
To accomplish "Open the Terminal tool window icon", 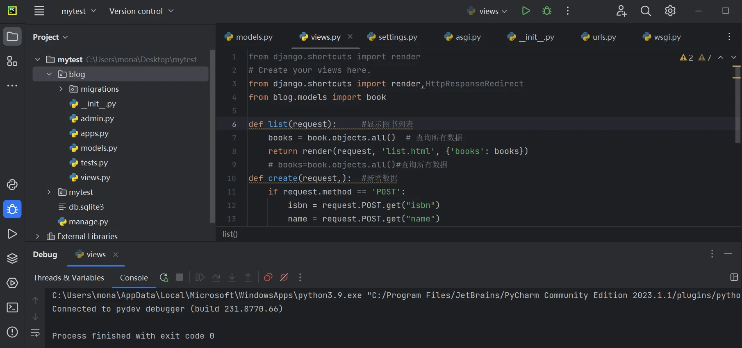I will pyautogui.click(x=12, y=307).
